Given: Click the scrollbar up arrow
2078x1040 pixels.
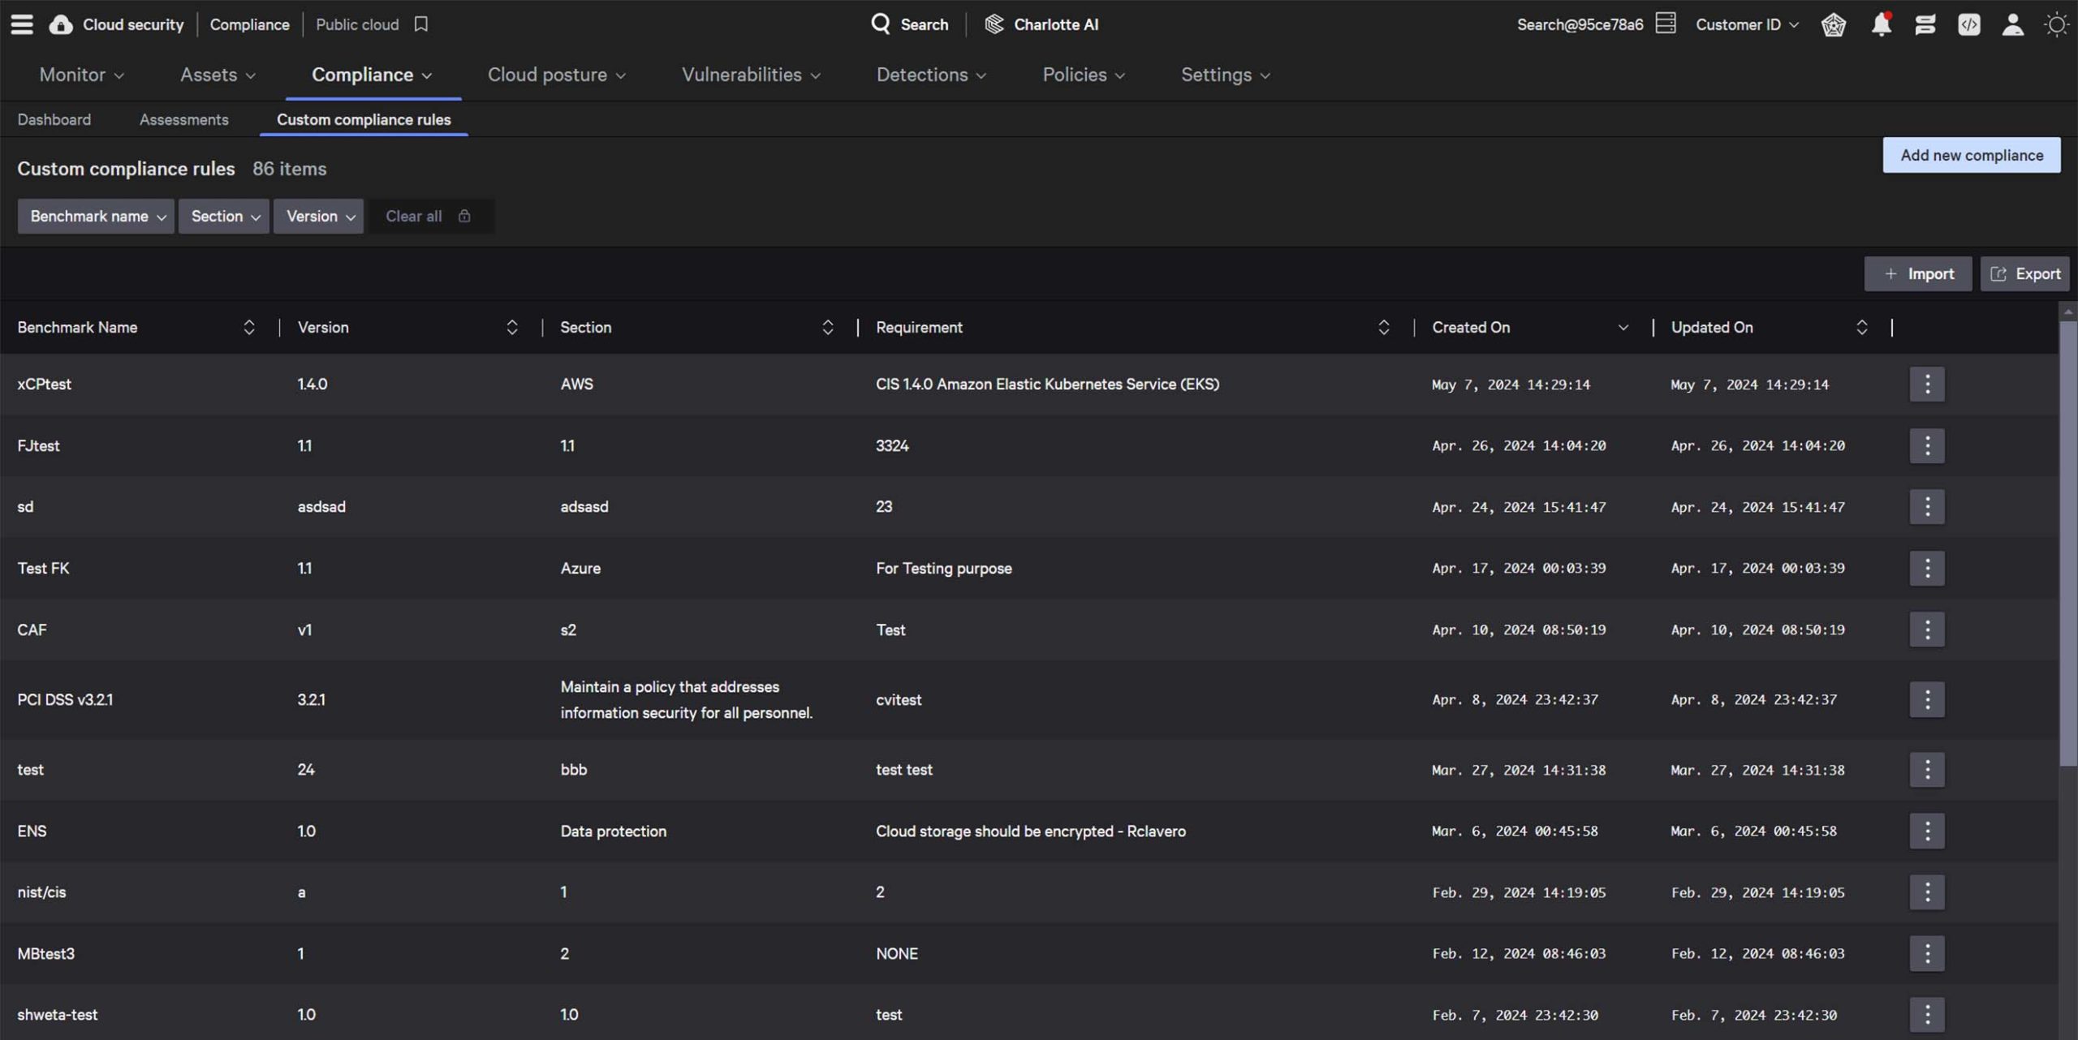Looking at the screenshot, I should [2067, 312].
